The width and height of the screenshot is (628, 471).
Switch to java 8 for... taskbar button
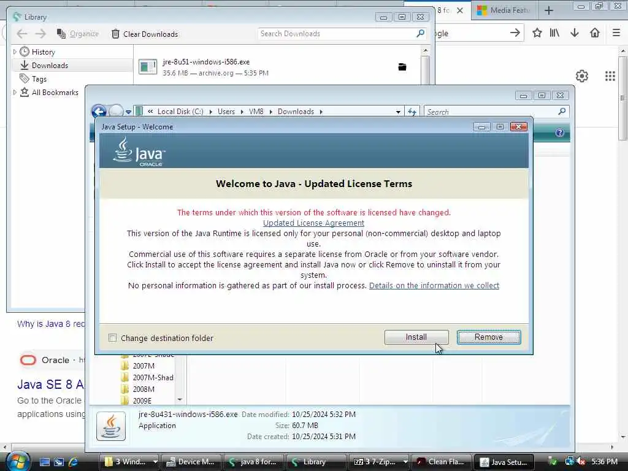pyautogui.click(x=253, y=462)
